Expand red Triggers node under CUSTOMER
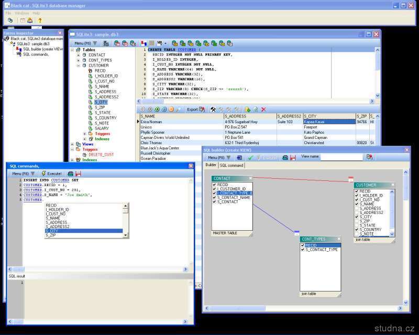Image resolution: width=419 pixels, height=335 pixels. (x=85, y=134)
